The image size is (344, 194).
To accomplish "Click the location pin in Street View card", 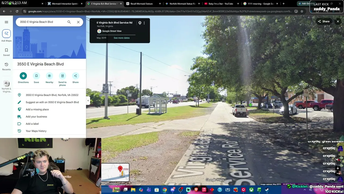I will coord(140,23).
